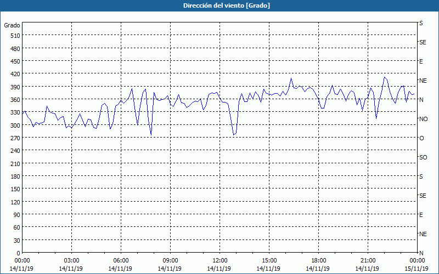The width and height of the screenshot is (439, 274).
Task: Click the E compass label level with 90
Action: click(x=421, y=215)
